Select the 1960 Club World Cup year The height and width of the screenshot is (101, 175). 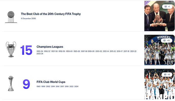[38, 87]
